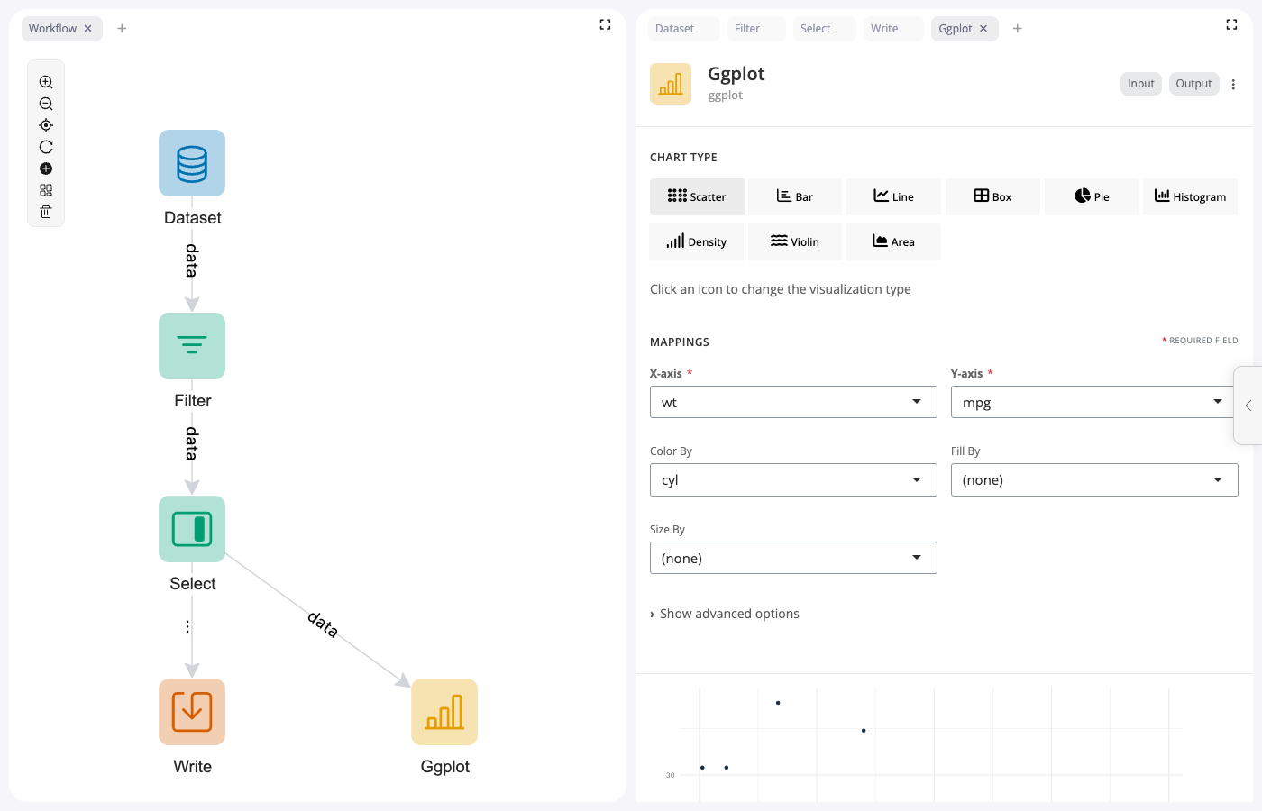The width and height of the screenshot is (1262, 811).
Task: Select the Dataset node in workflow
Action: 192,163
